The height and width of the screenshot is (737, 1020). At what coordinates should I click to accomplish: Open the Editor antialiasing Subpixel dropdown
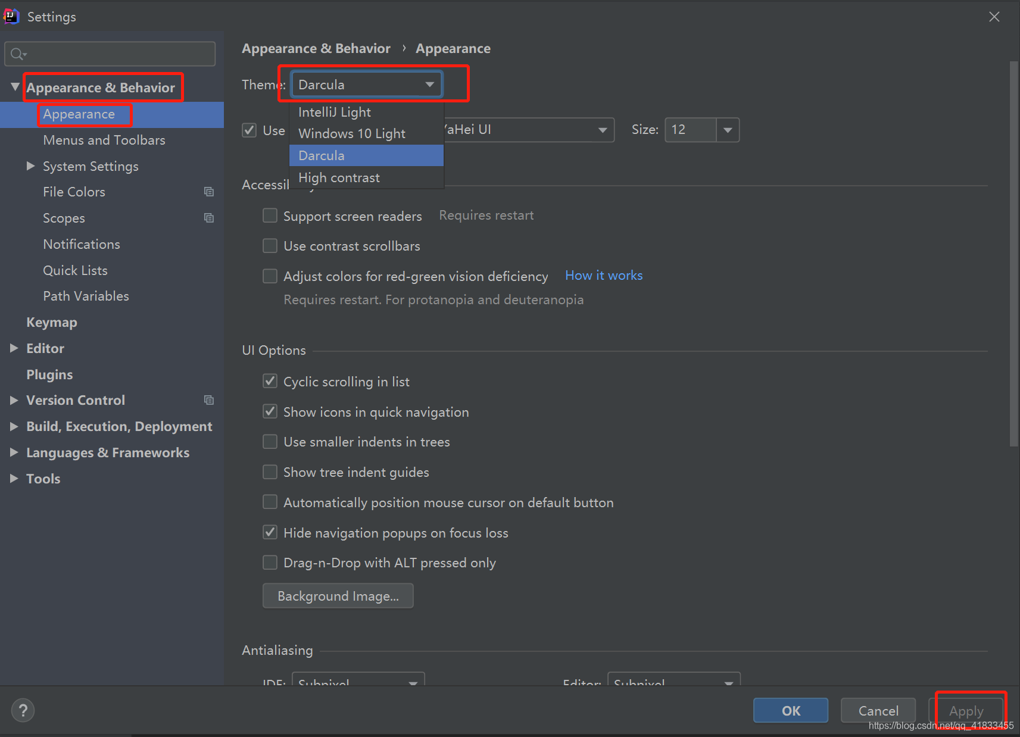(x=674, y=679)
